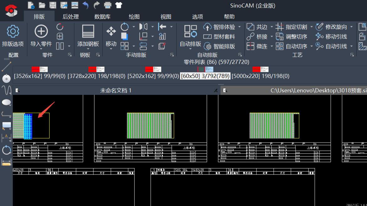The height and width of the screenshot is (206, 367).
Task: Click 添加钢板 add plate button
Action: click(88, 36)
